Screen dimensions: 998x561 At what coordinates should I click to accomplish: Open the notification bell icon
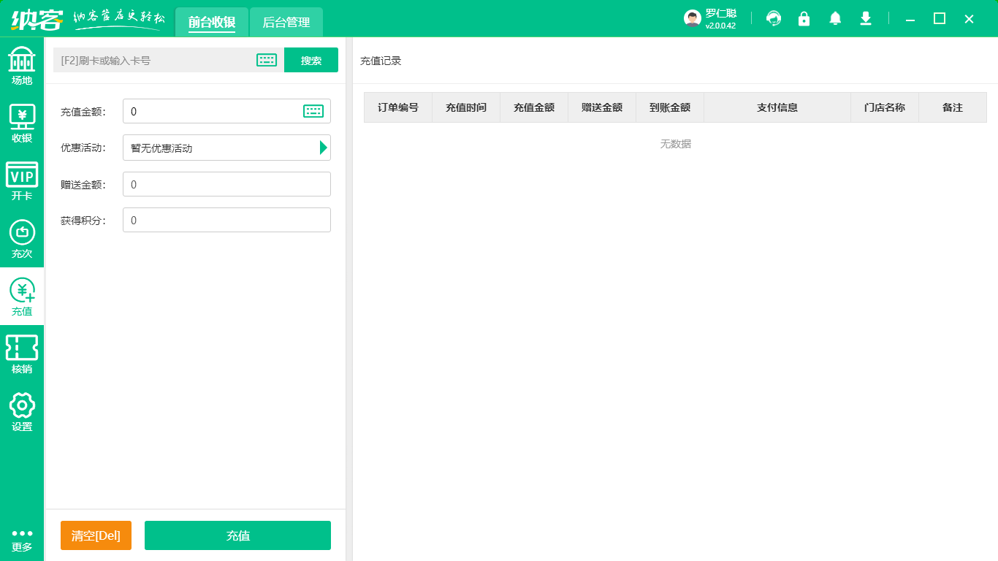834,18
